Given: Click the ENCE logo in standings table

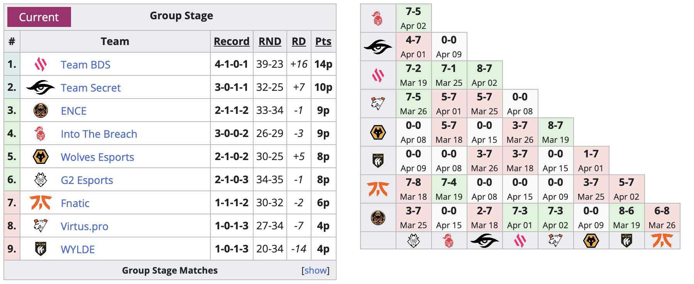Looking at the screenshot, I should (x=41, y=110).
